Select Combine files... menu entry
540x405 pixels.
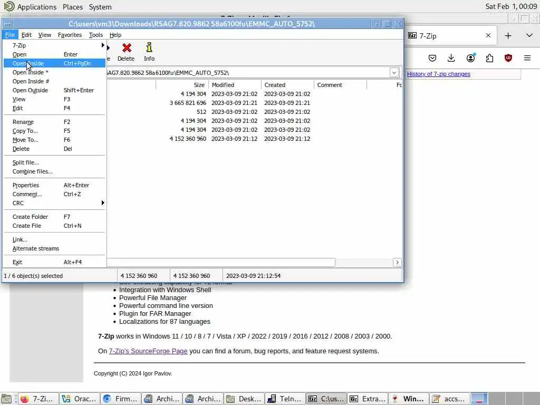54,171
